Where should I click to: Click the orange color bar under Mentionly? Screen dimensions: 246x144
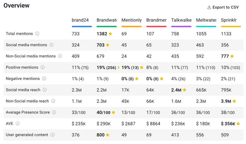tap(131, 26)
